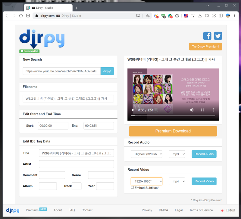Open a new browser tab

[x=76, y=8]
